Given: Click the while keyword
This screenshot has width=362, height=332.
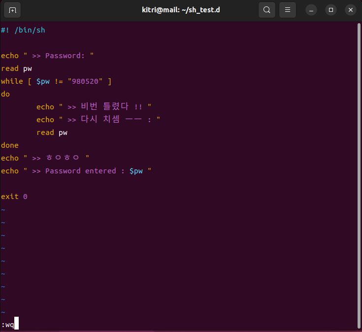Looking at the screenshot, I should click(x=12, y=81).
